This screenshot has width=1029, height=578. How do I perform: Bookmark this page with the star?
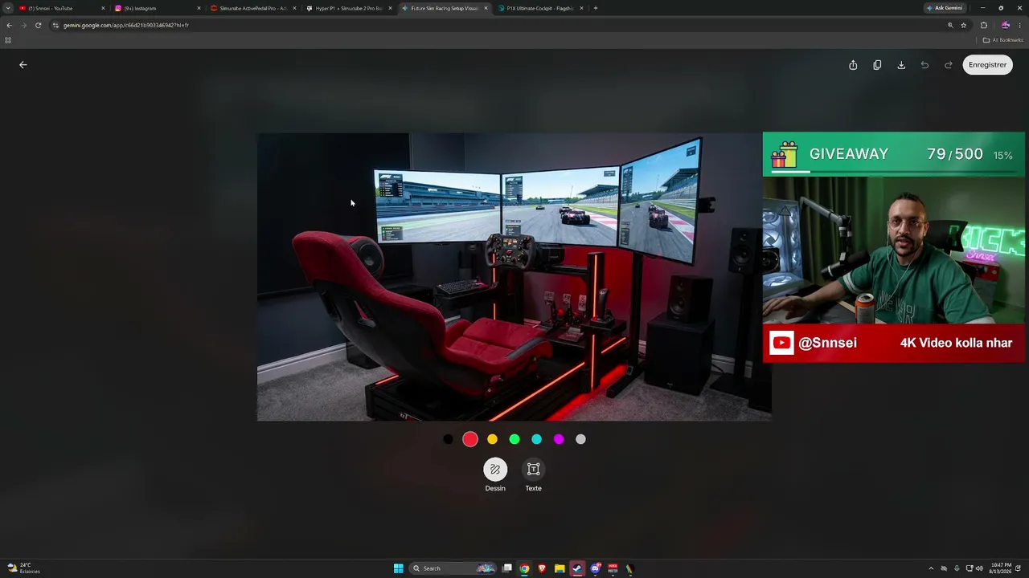pos(963,25)
